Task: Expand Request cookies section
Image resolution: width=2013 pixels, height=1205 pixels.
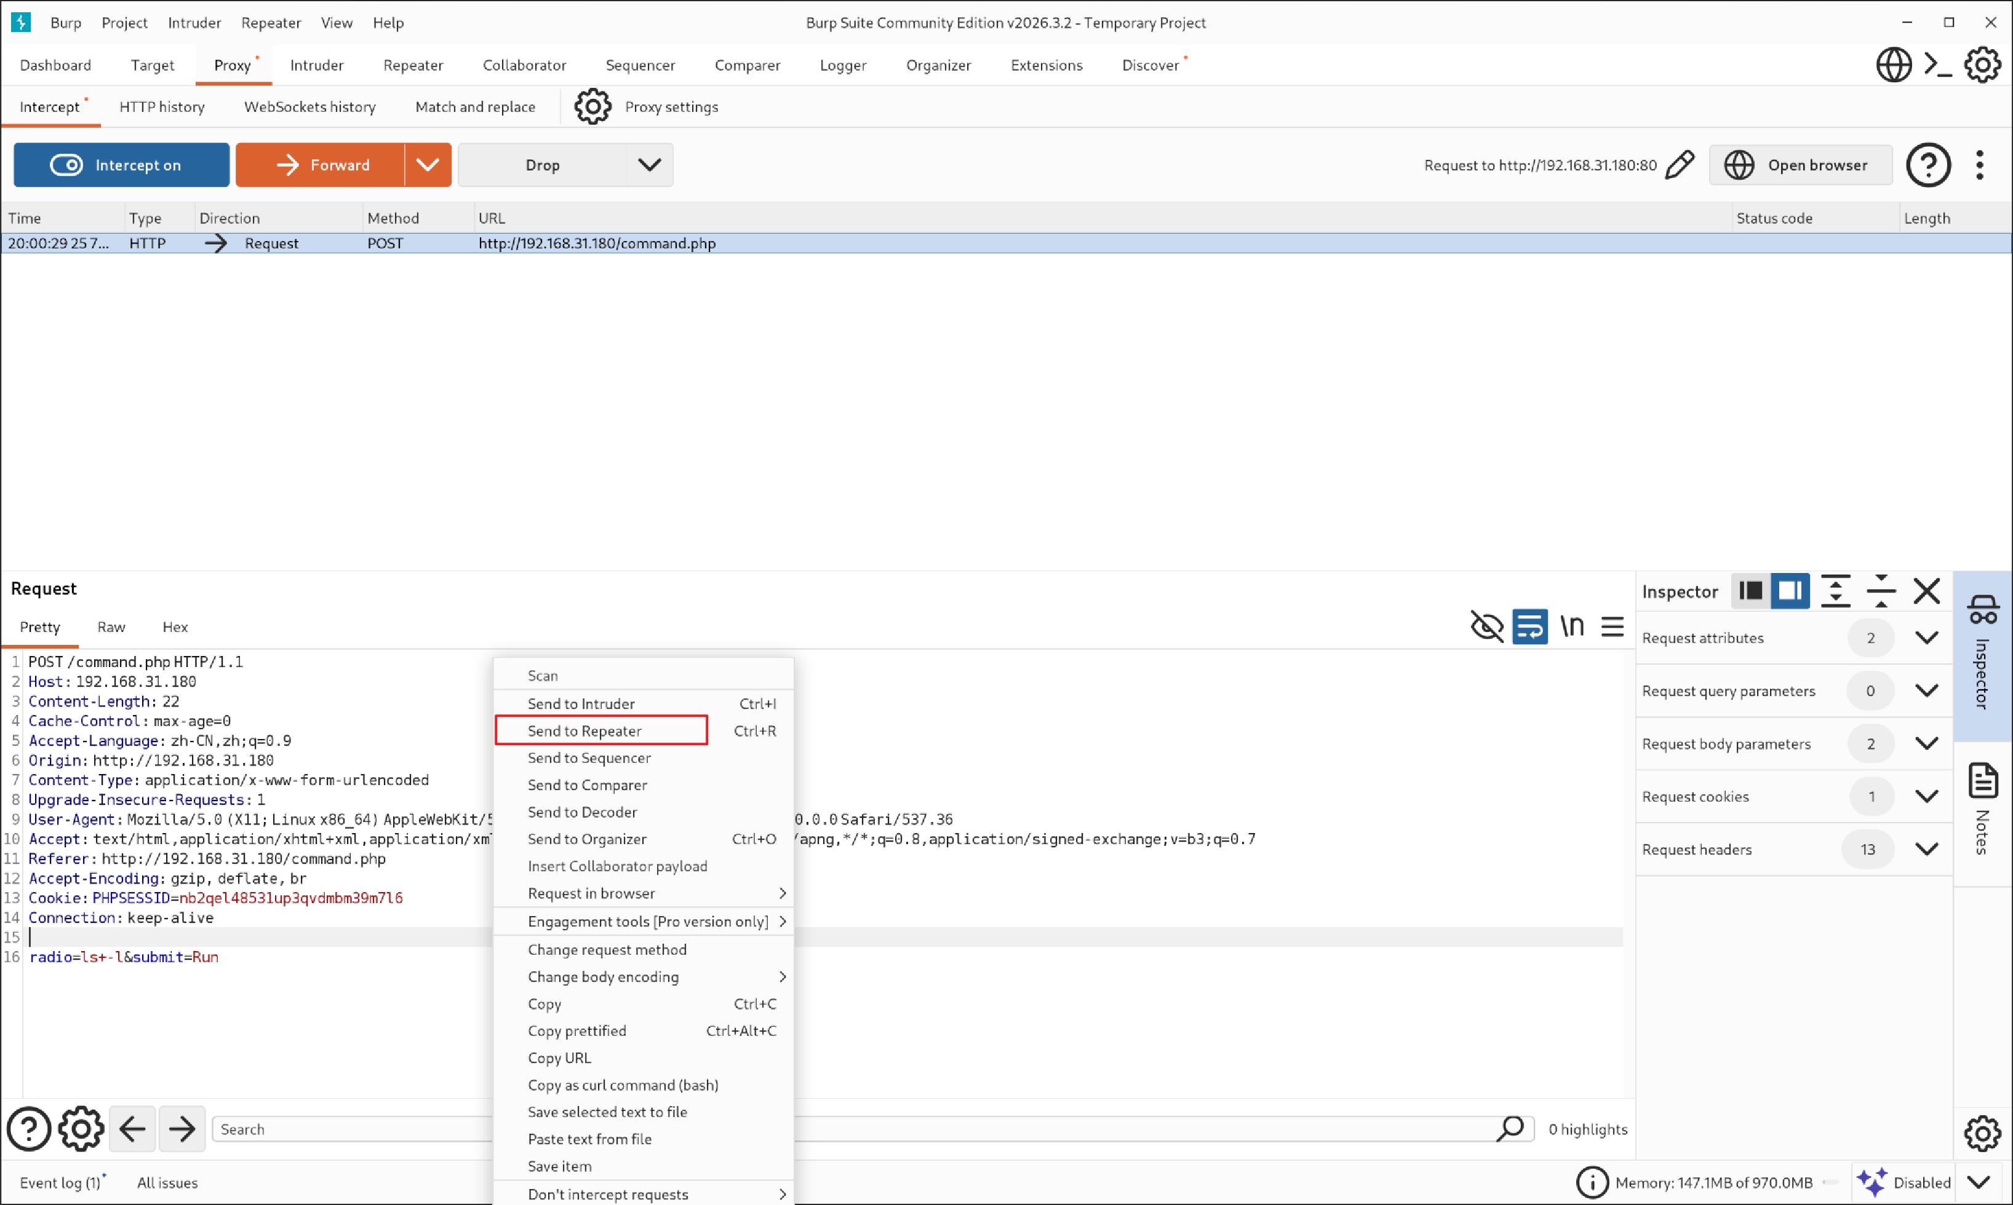Action: pyautogui.click(x=1927, y=796)
